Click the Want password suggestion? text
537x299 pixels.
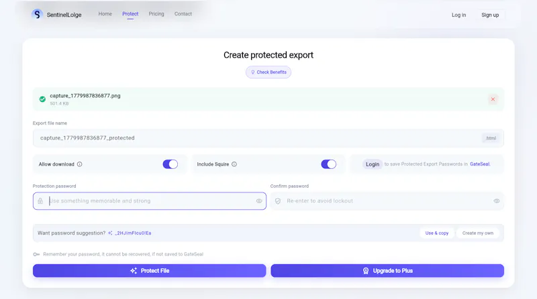(x=72, y=233)
